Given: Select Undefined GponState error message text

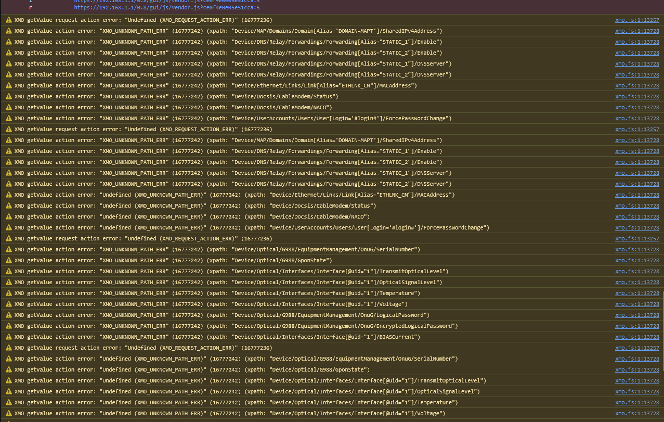Looking at the screenshot, I should (192, 369).
